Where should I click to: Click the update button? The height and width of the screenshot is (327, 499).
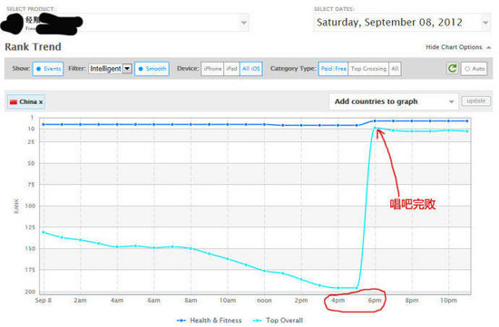tap(475, 101)
